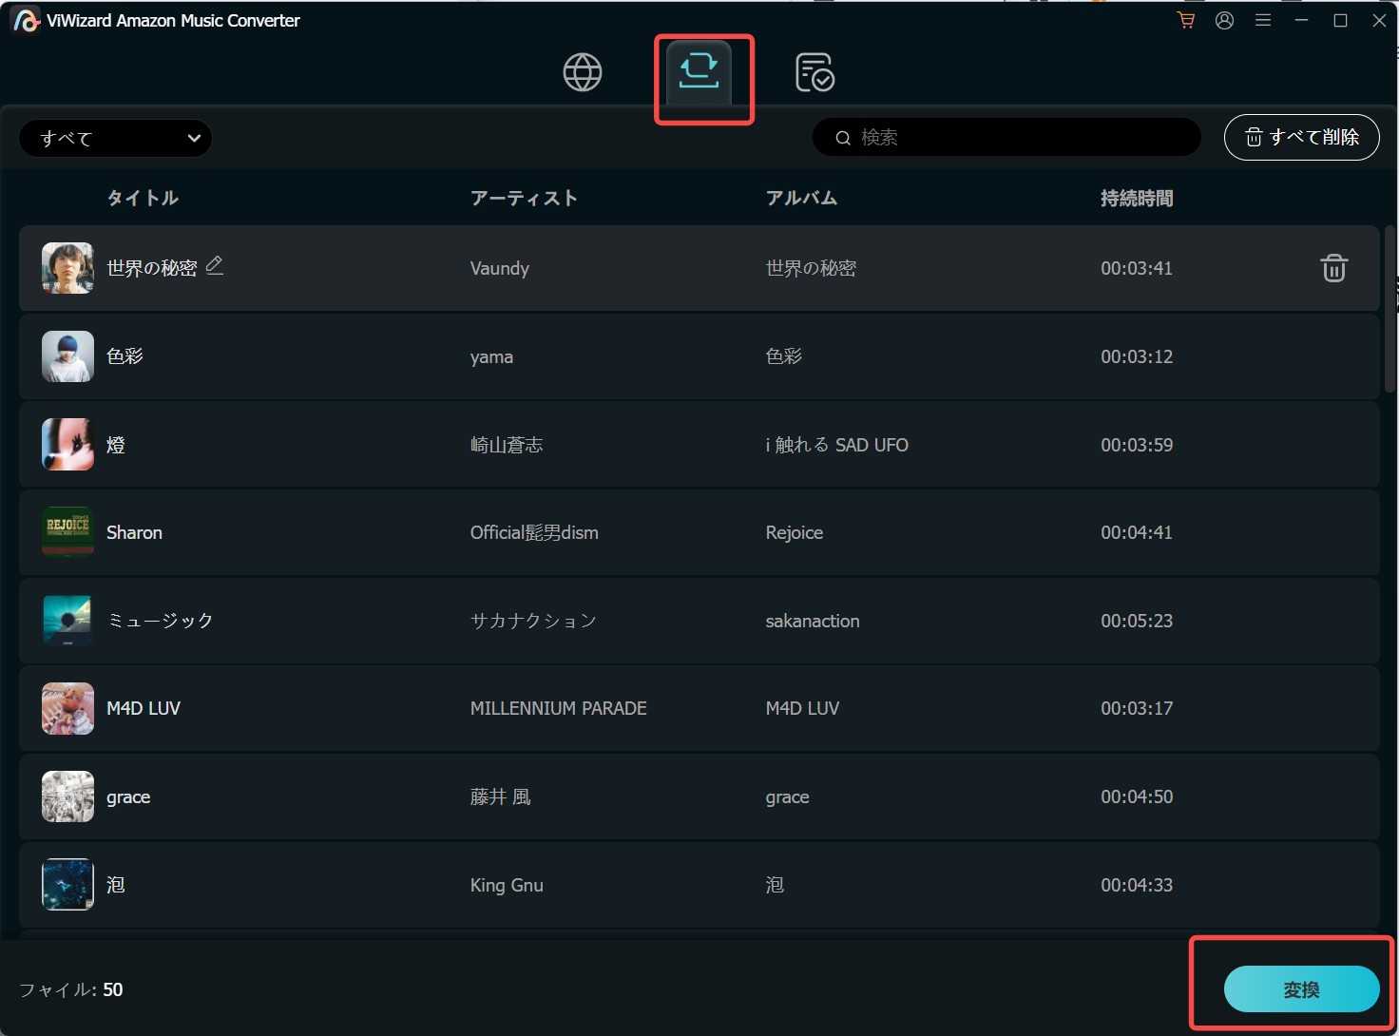Click duration 00:03:41 of 世界の秘密
This screenshot has height=1036, width=1399.
[1137, 268]
